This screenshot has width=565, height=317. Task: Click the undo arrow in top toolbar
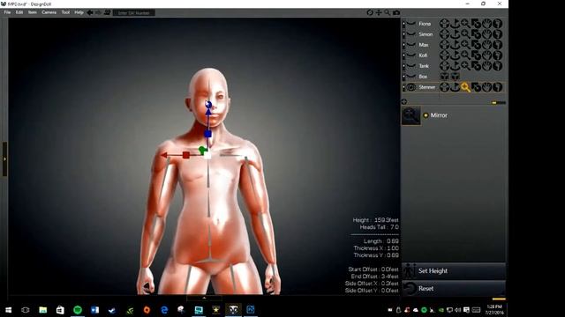pyautogui.click(x=90, y=12)
